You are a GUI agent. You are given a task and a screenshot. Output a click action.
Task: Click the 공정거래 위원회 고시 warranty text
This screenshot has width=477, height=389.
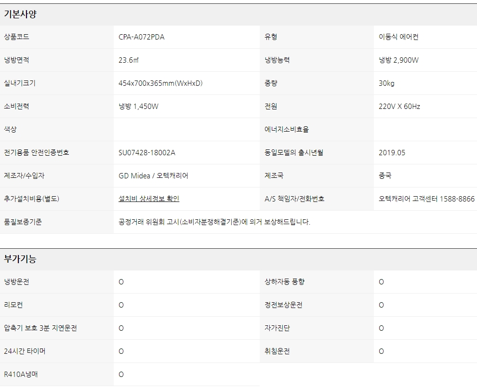tap(214, 222)
